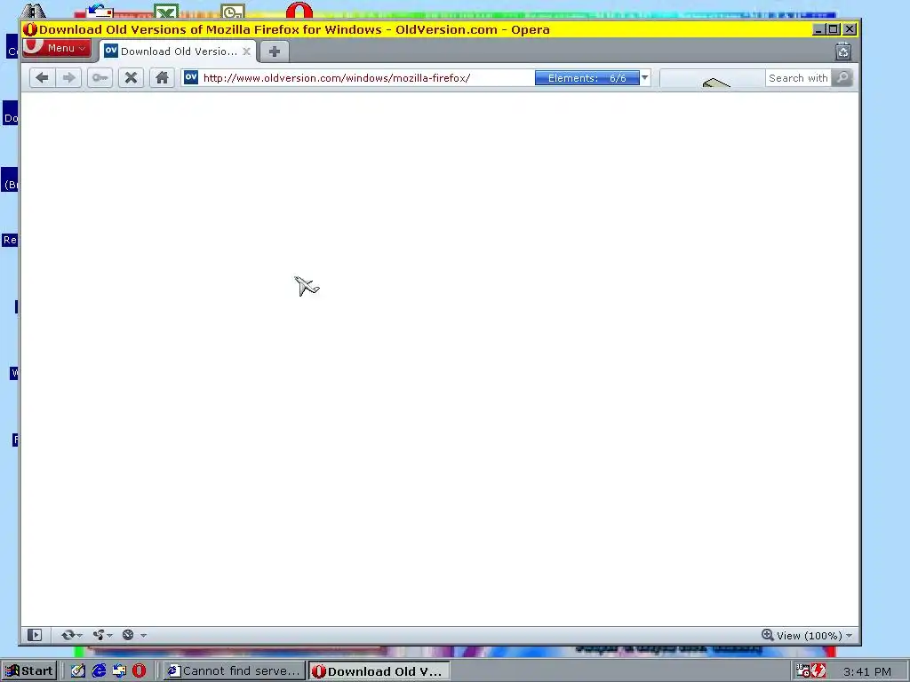Expand the Opera Turbo dropdown arrow

coord(143,636)
